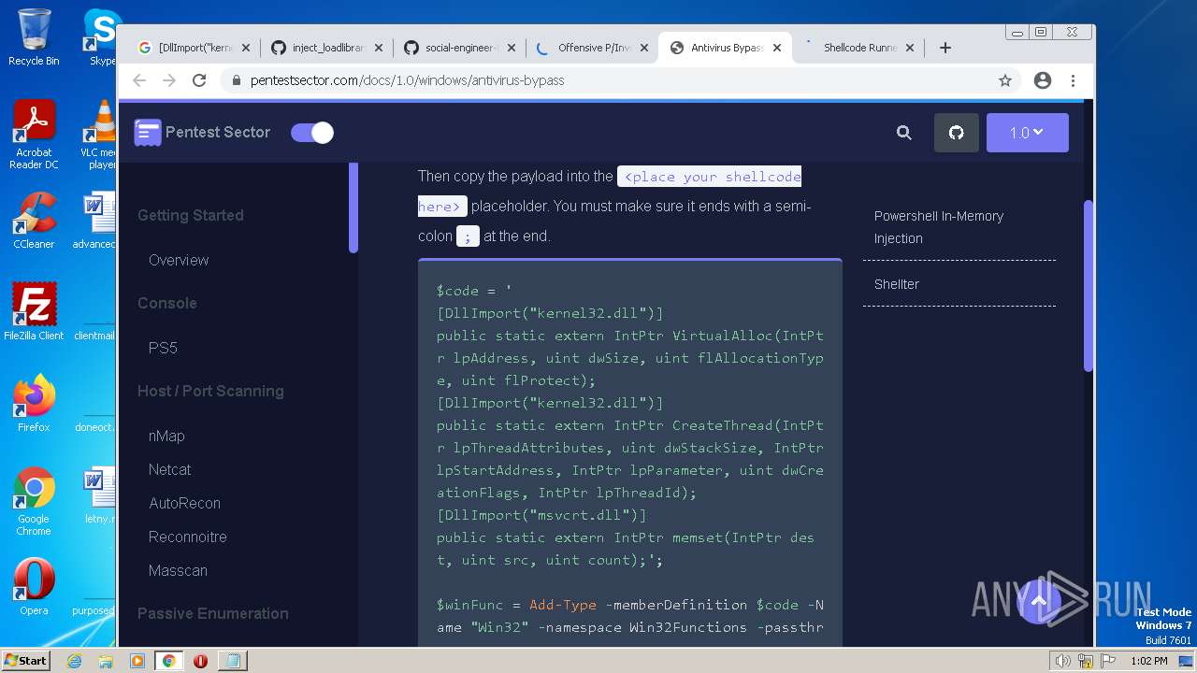Bookmark this page with the star
Viewport: 1197px width, 673px height.
coord(1005,80)
